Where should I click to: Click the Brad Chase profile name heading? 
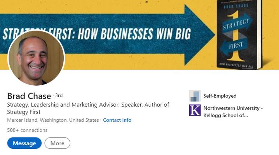(29, 96)
